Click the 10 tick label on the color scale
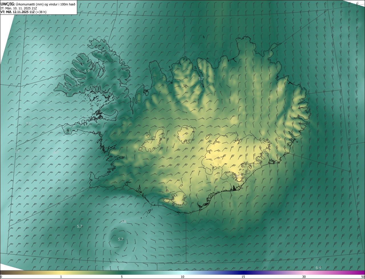 [182, 277]
